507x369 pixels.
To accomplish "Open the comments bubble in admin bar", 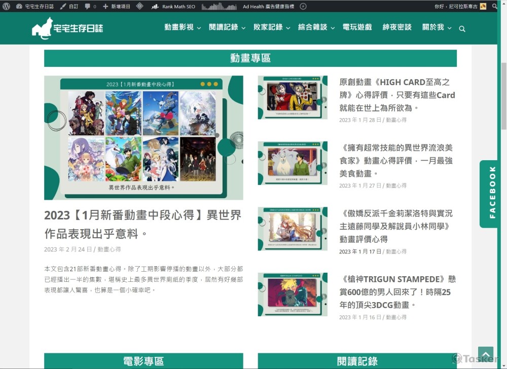I will pos(90,6).
